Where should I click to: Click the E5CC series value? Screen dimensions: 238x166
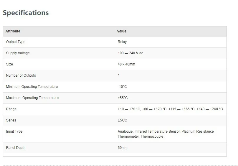click(x=123, y=120)
